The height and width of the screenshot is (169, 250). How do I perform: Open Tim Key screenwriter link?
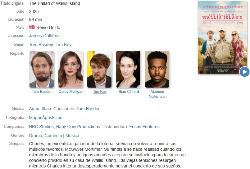[63, 45]
